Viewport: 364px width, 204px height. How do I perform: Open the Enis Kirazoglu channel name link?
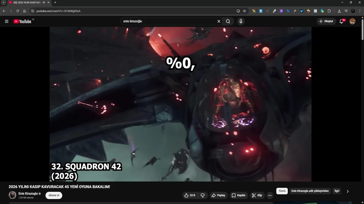pos(28,194)
